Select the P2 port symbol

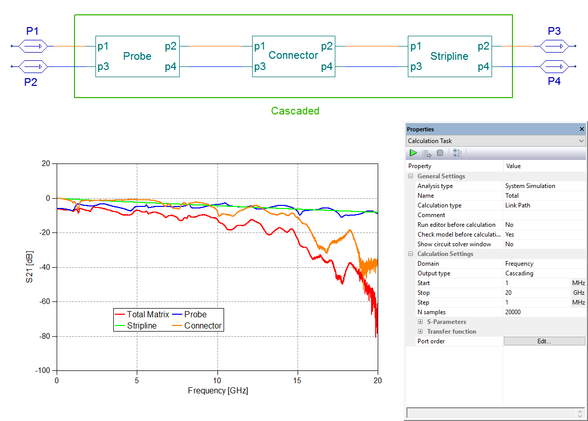(x=33, y=66)
